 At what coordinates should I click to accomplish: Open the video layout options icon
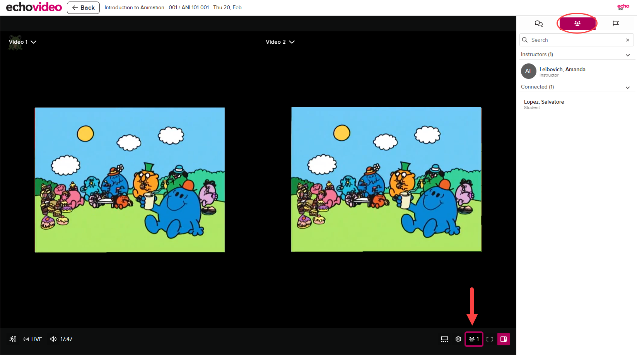click(x=444, y=339)
